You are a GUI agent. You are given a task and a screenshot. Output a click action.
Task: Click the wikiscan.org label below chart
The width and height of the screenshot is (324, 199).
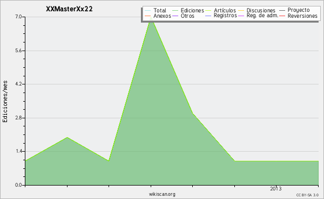pos(162,194)
